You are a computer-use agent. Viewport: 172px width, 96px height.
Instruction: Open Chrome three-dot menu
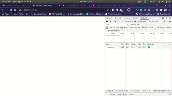point(169,10)
